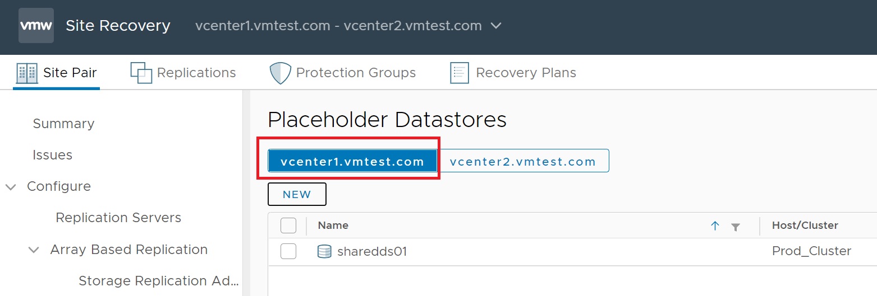
Task: Select Replication Servers in the sidebar
Action: point(118,218)
